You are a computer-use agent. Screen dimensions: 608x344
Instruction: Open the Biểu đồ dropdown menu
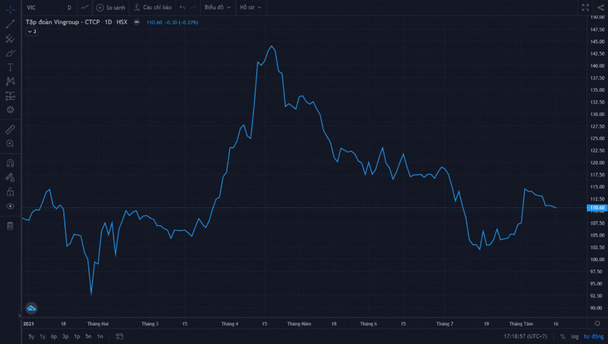click(x=217, y=7)
